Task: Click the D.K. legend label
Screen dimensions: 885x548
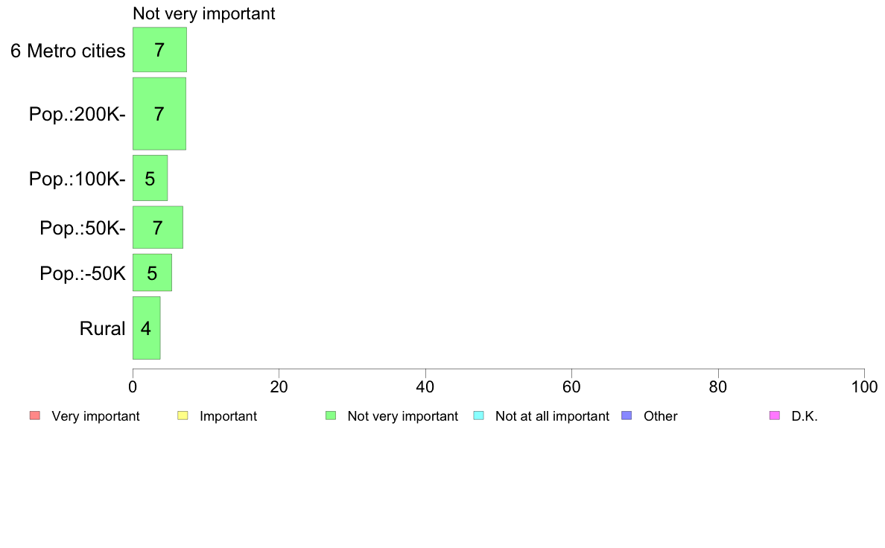Action: 805,416
